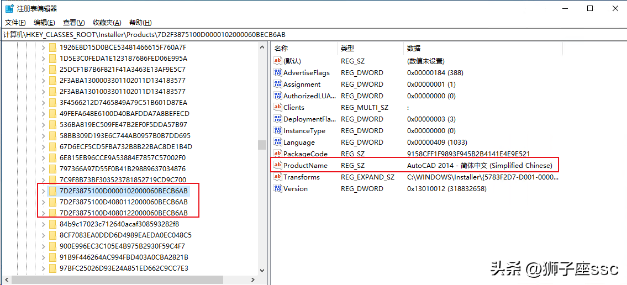Click REG_EXPAND_SZ type cell
The image size is (627, 285).
click(367, 177)
